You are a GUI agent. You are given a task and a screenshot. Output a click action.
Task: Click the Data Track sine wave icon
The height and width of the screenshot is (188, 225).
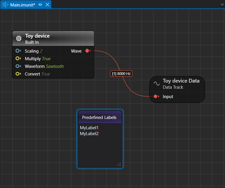tap(157, 83)
